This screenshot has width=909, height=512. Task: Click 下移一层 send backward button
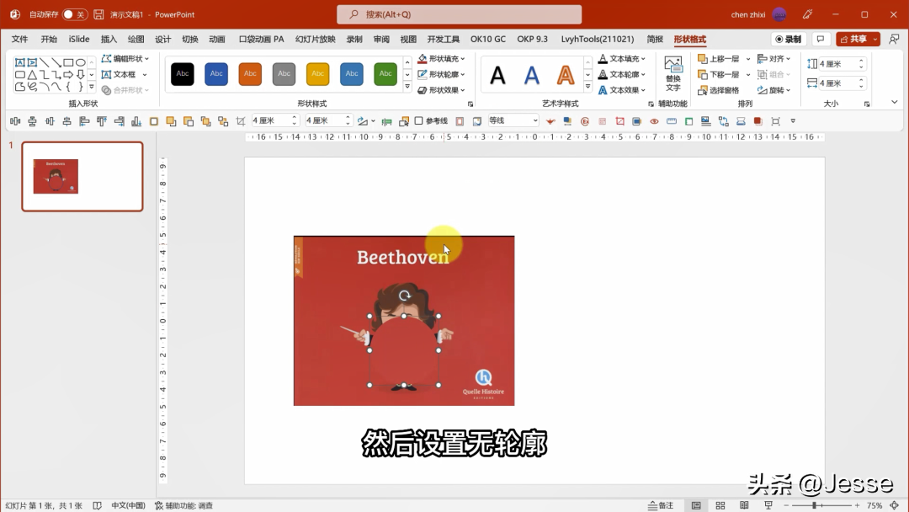point(719,74)
